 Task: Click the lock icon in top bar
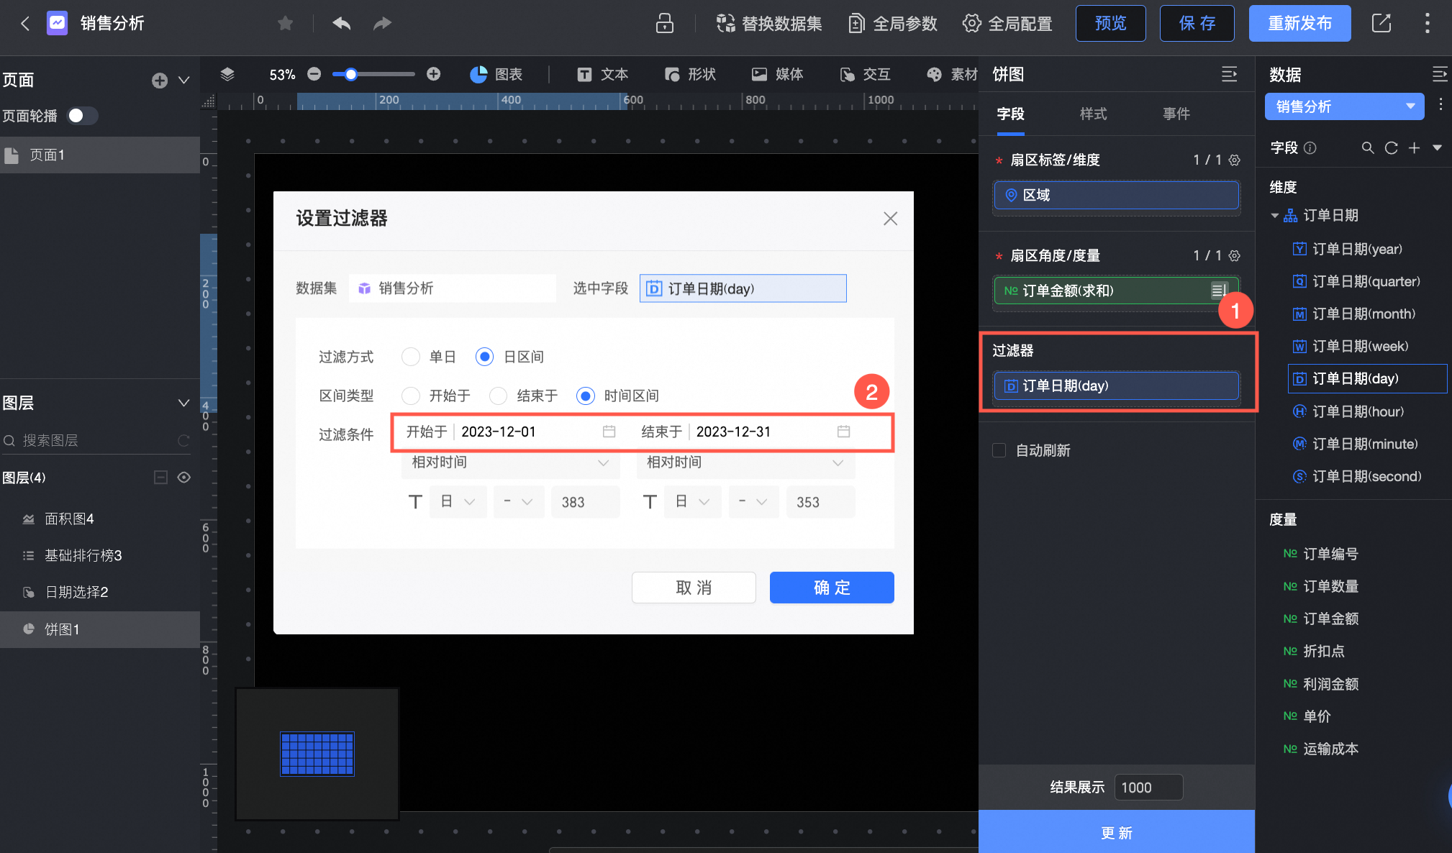tap(665, 24)
